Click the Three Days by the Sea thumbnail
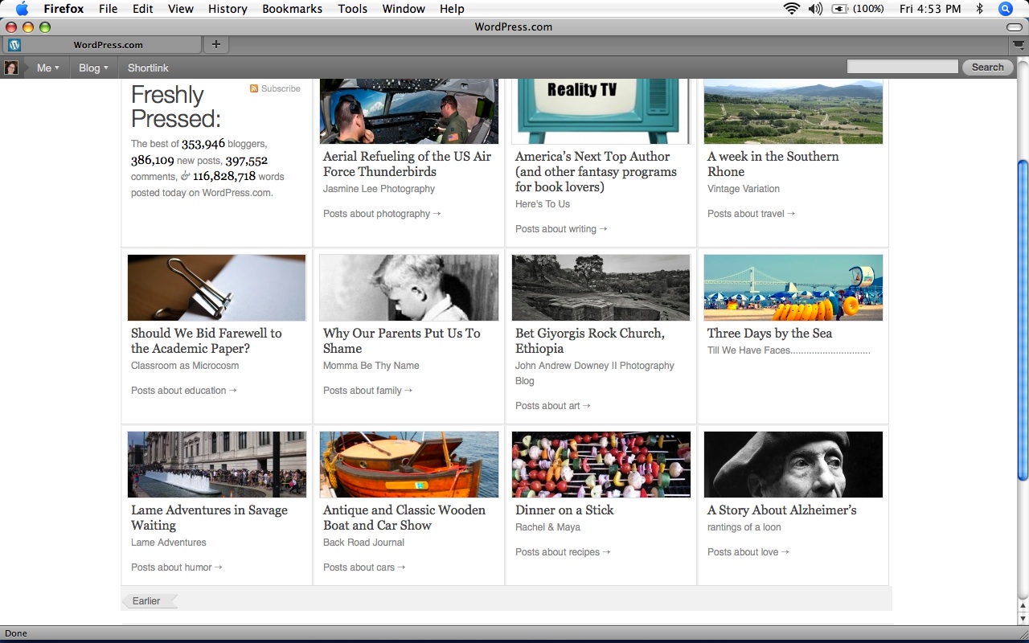The height and width of the screenshot is (643, 1029). (x=793, y=288)
